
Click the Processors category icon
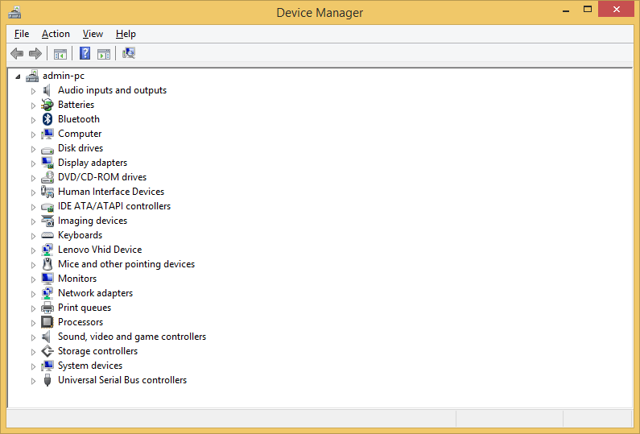coord(47,322)
